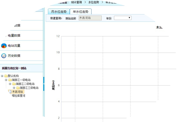Switch to the 月水位走势 tab
The width and height of the screenshot is (177, 122).
point(59,11)
